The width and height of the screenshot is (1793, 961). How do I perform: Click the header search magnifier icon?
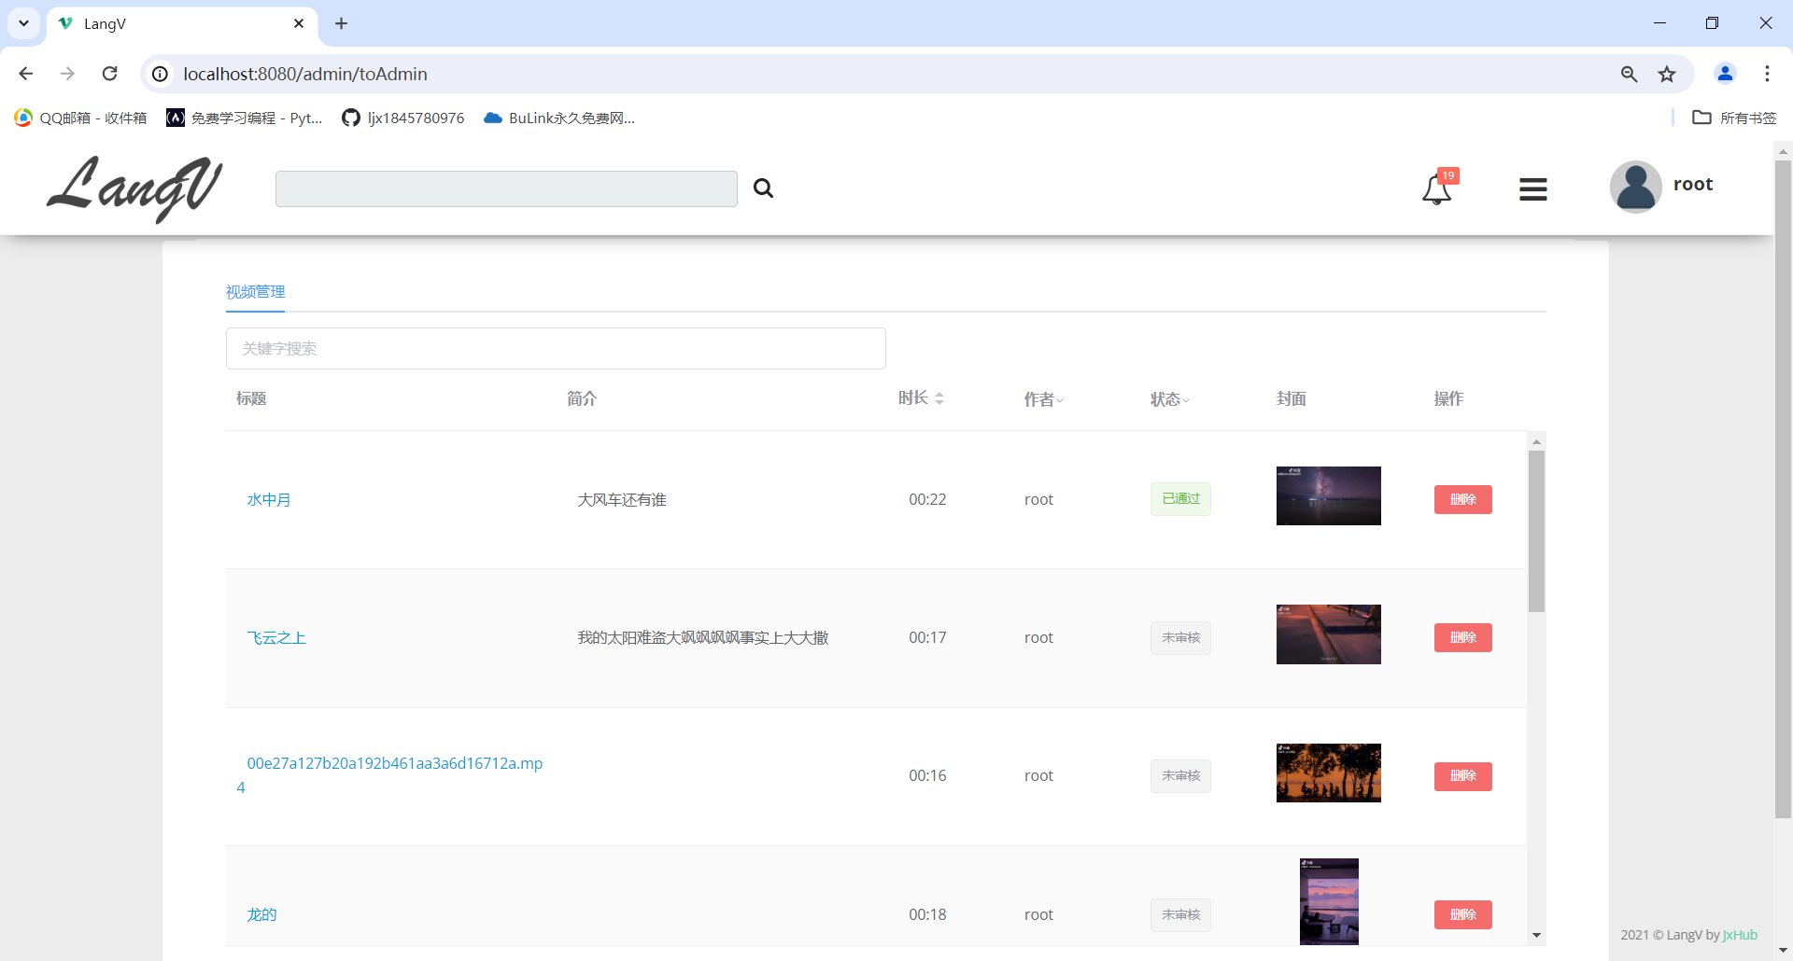[763, 188]
